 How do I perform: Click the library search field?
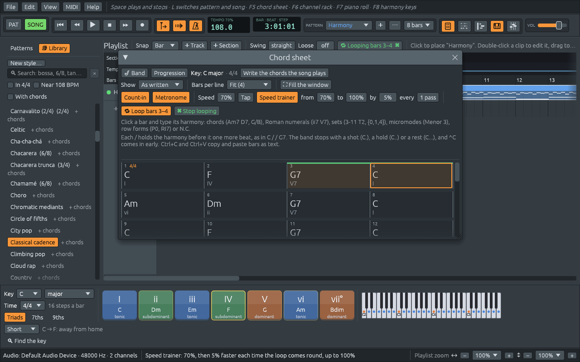tap(47, 73)
